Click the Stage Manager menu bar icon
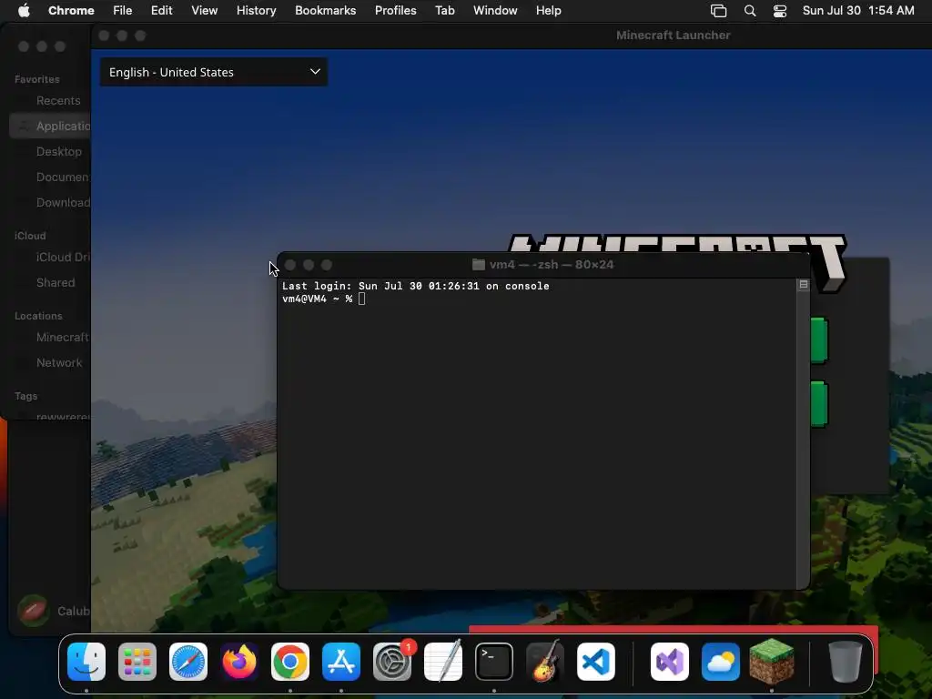Image resolution: width=932 pixels, height=699 pixels. pyautogui.click(x=719, y=11)
